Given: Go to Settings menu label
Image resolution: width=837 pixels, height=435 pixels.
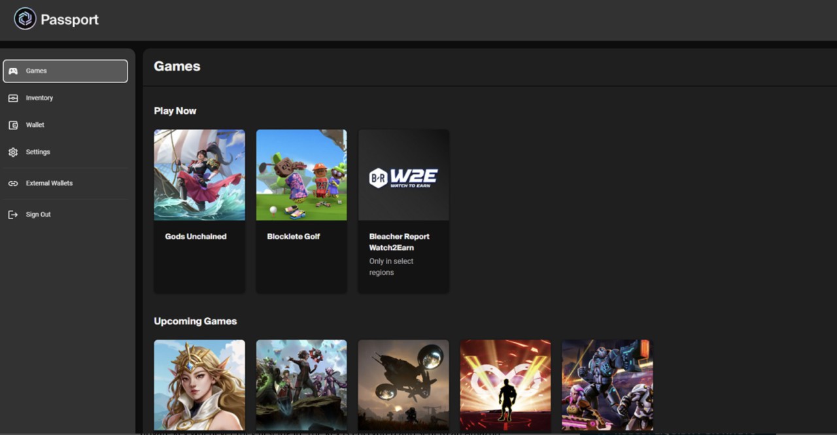Looking at the screenshot, I should pyautogui.click(x=38, y=152).
